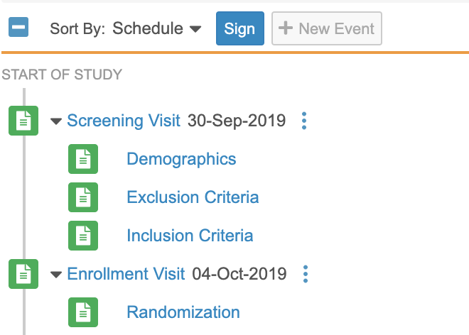Click the Inclusion Criteria form icon
This screenshot has width=469, height=335.
(x=83, y=236)
